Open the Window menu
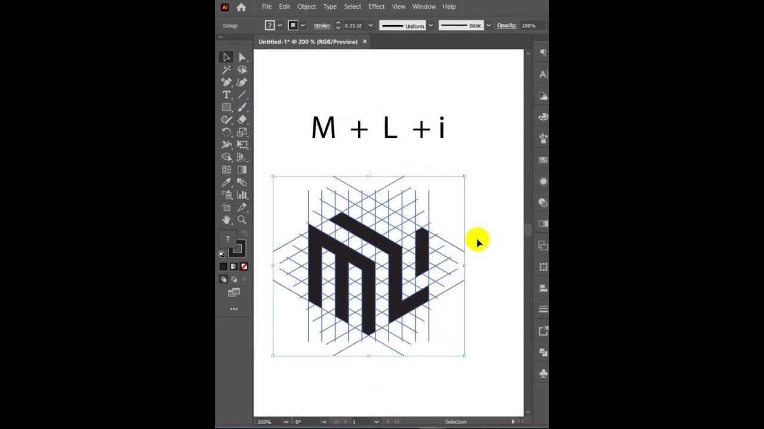Viewport: 764px width, 429px height. pyautogui.click(x=424, y=7)
